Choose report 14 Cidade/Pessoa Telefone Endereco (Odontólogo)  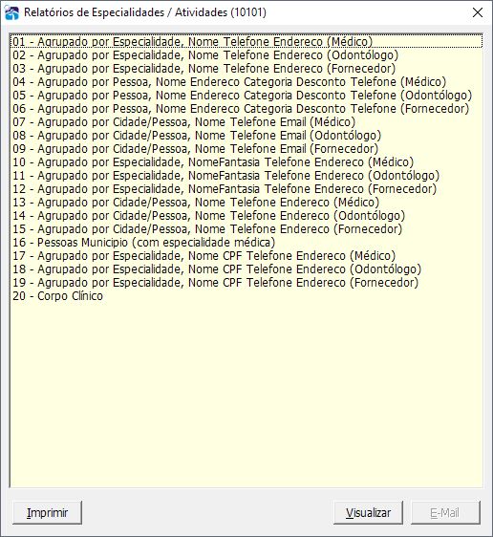246,215
